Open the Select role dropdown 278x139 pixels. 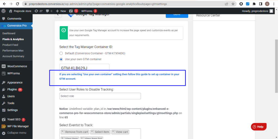pos(100,96)
